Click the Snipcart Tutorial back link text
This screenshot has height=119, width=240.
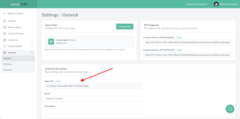click(15, 13)
